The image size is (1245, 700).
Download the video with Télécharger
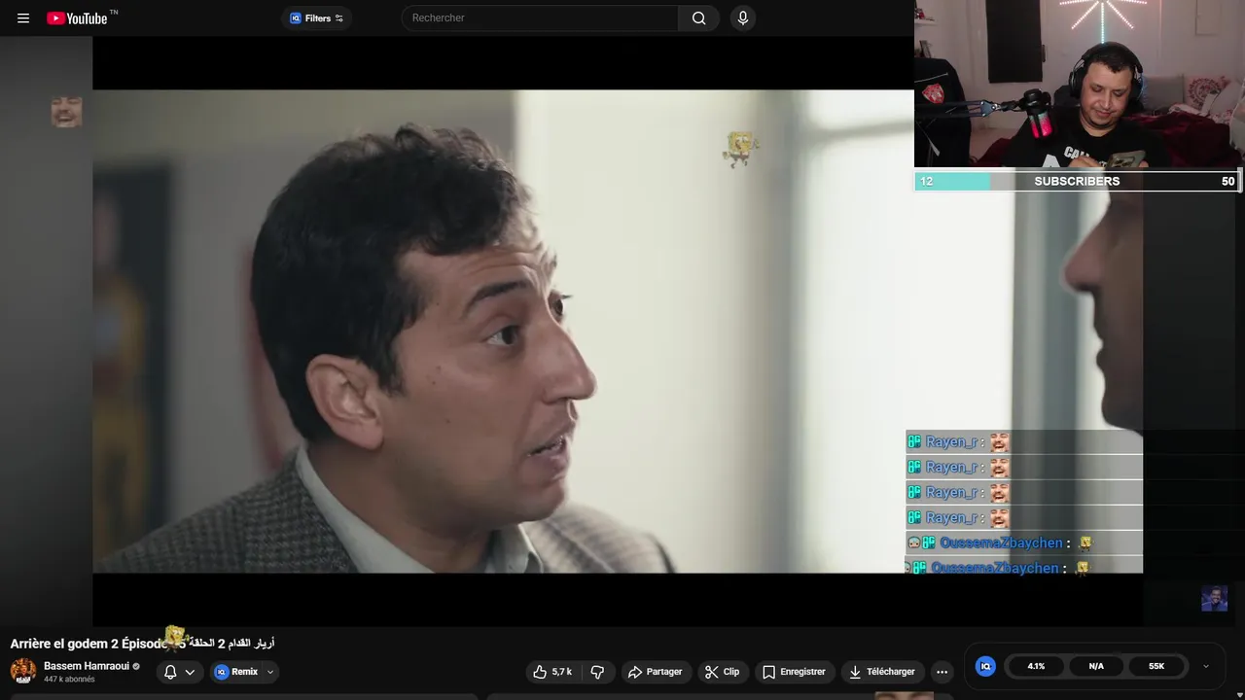tap(882, 672)
